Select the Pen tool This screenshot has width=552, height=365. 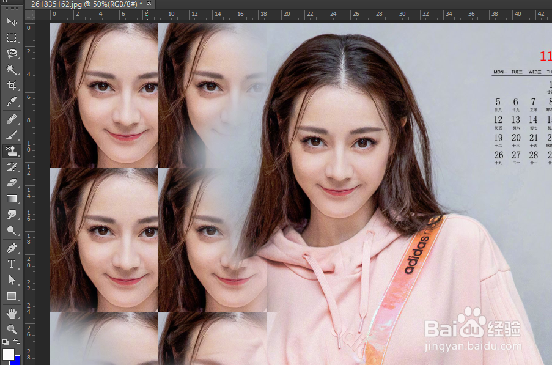tap(12, 248)
